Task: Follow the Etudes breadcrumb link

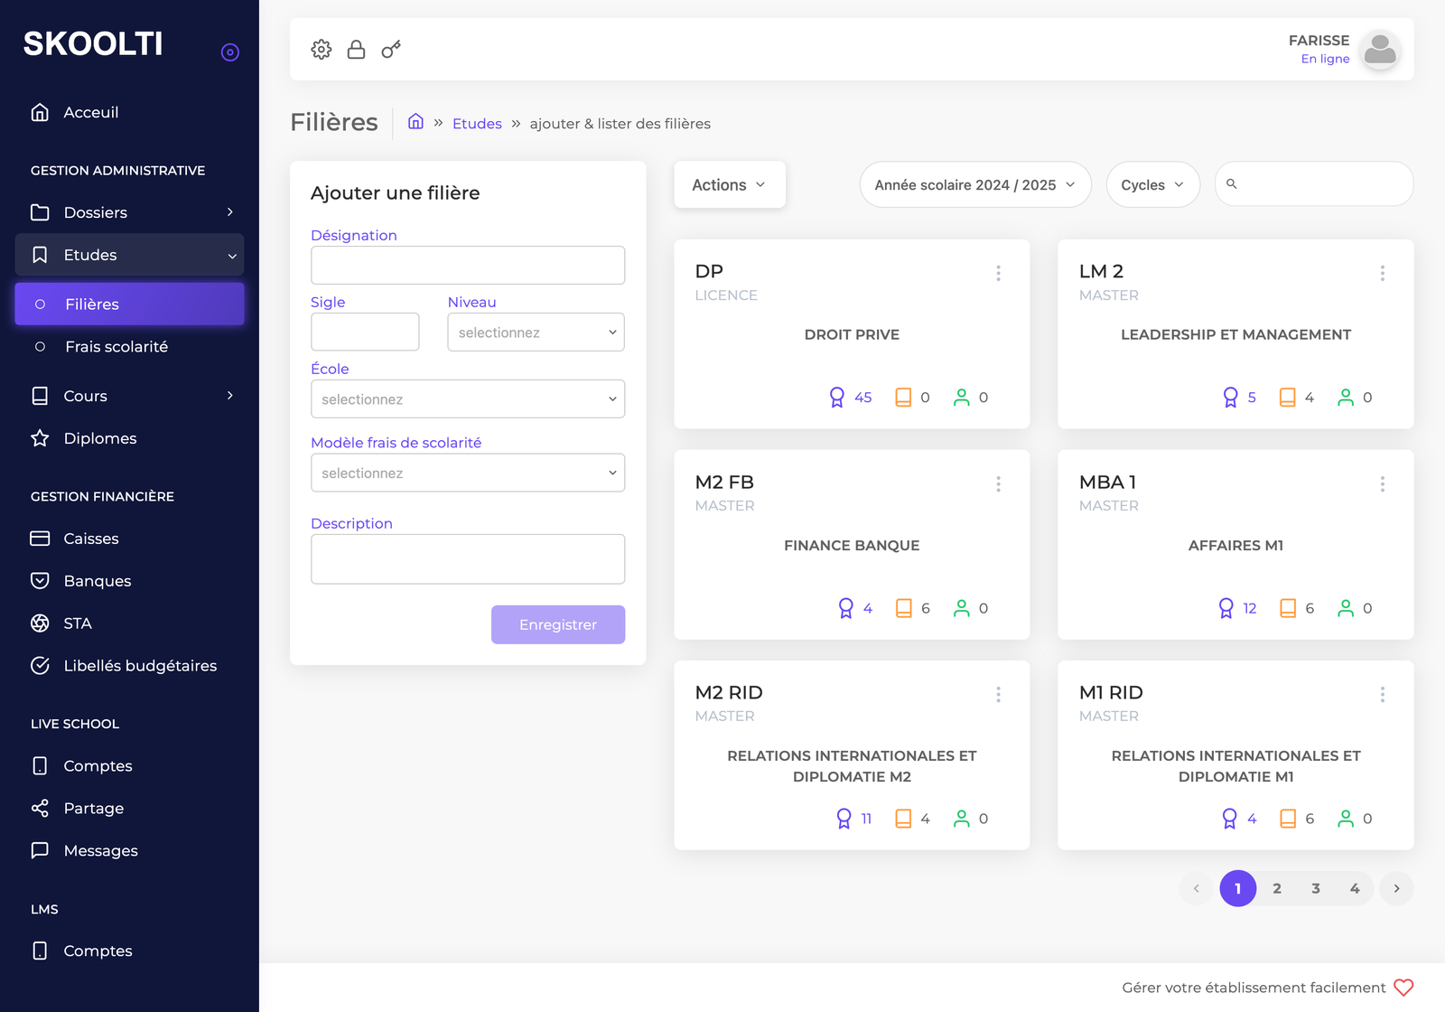Action: coord(477,123)
